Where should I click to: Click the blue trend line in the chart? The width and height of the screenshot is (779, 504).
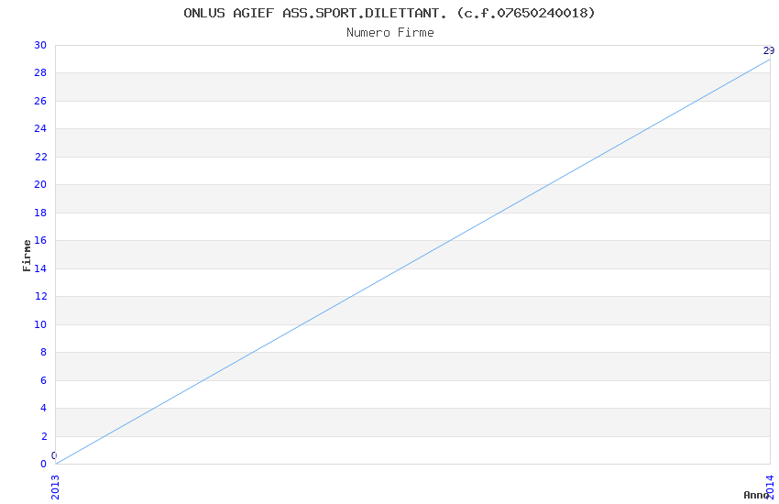pyautogui.click(x=412, y=262)
